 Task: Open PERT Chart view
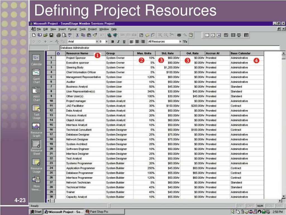[36, 94]
